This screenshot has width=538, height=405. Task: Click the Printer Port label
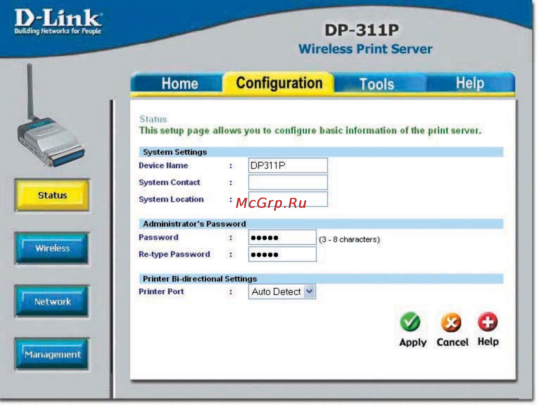(x=161, y=292)
